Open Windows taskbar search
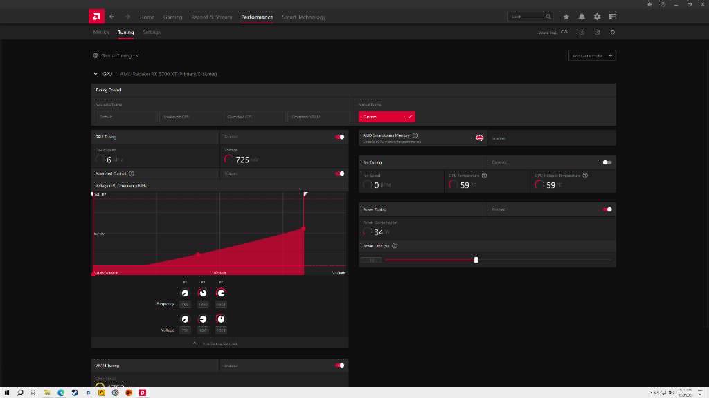Screen dimensions: 709x398 tap(20, 392)
